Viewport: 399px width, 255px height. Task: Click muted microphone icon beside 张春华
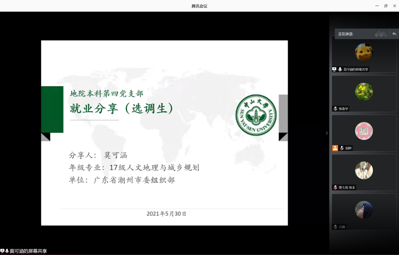tap(335, 109)
